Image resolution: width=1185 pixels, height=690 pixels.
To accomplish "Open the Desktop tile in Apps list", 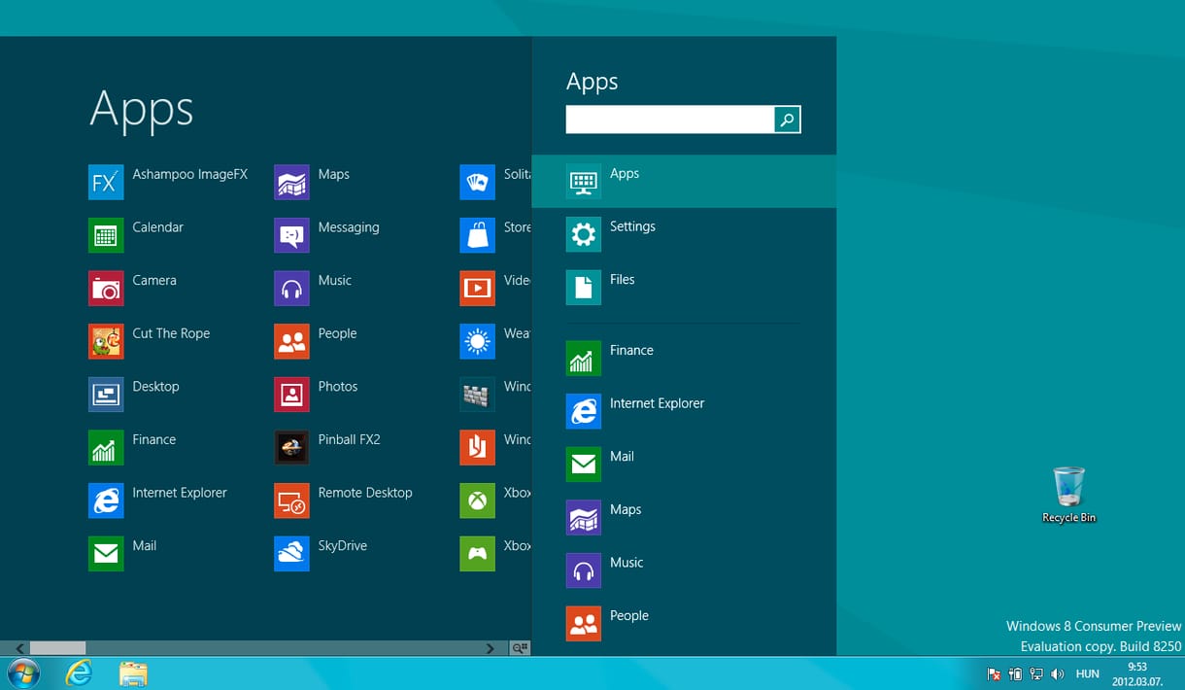I will [x=134, y=395].
